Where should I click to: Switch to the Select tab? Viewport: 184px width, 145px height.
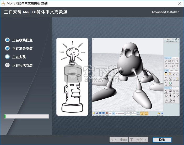[176, 71]
